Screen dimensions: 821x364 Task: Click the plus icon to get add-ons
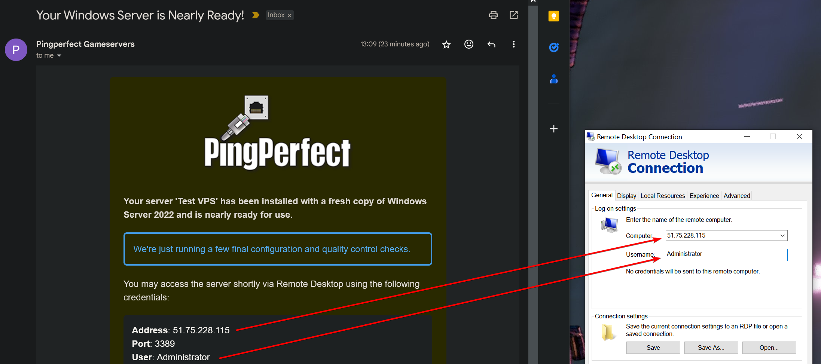tap(553, 129)
